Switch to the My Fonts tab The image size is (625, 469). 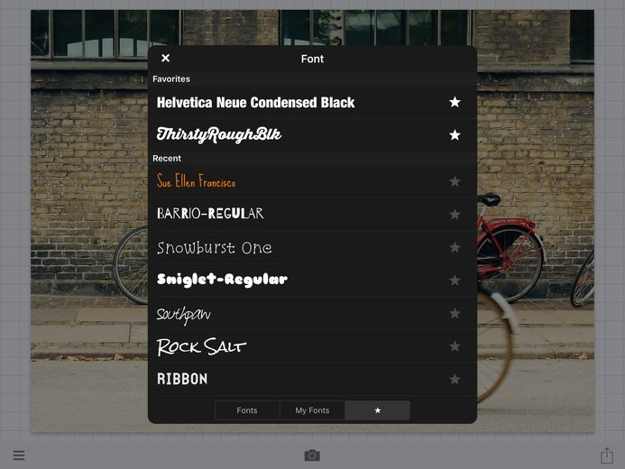click(312, 410)
